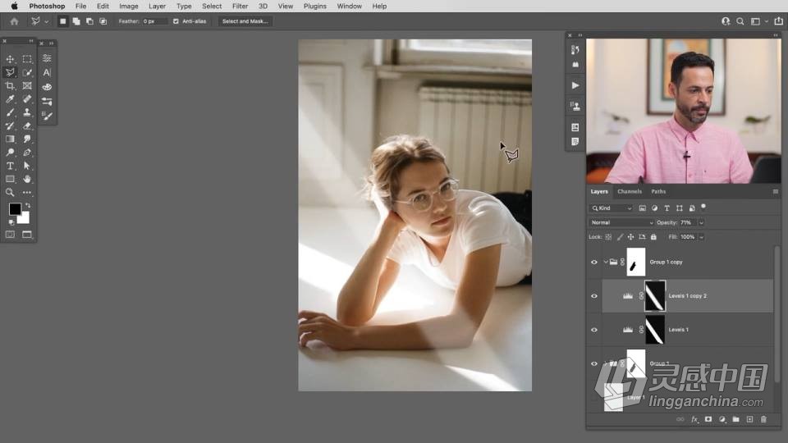
Task: Enable Add to selection mode
Action: click(x=76, y=21)
